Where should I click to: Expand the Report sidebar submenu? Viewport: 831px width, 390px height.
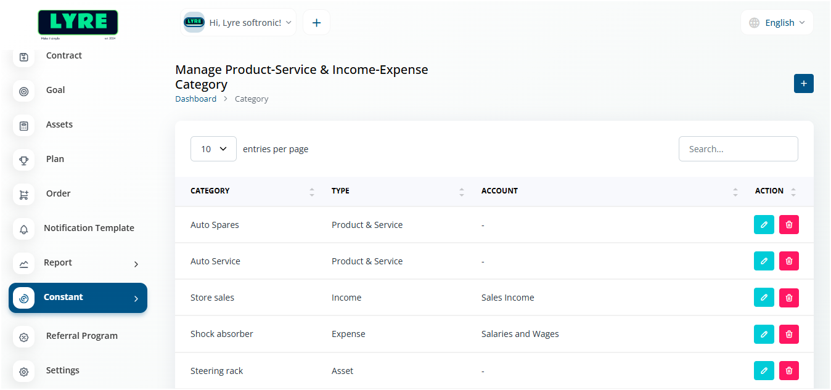coord(78,263)
